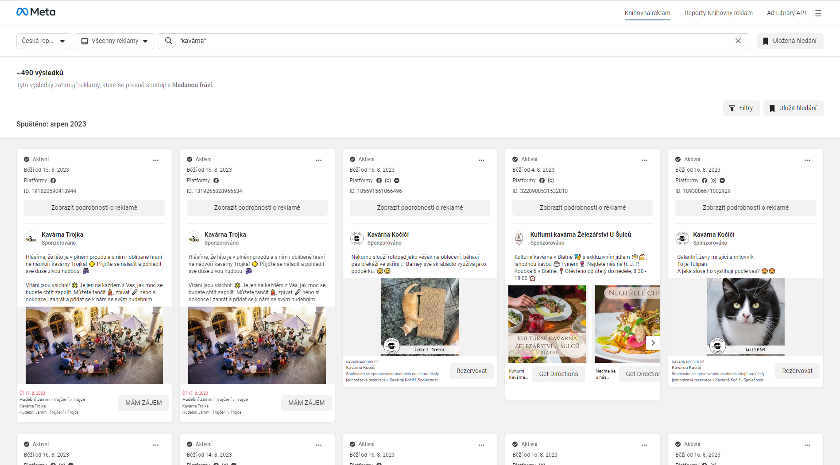This screenshot has width=840, height=465.
Task: Open options for ad ID 1319265828966534
Action: 319,160
